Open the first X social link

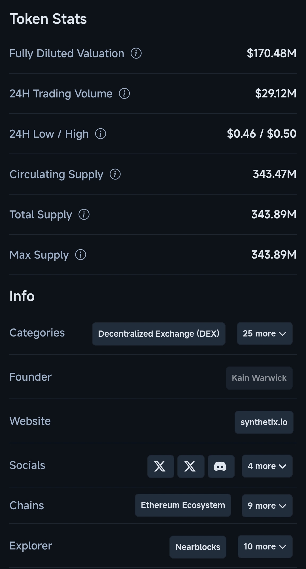pyautogui.click(x=160, y=466)
